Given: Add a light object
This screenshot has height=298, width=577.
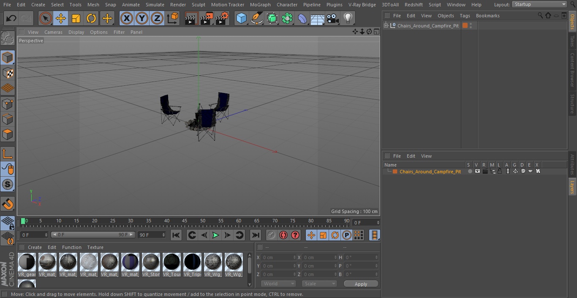Looking at the screenshot, I should point(348,18).
